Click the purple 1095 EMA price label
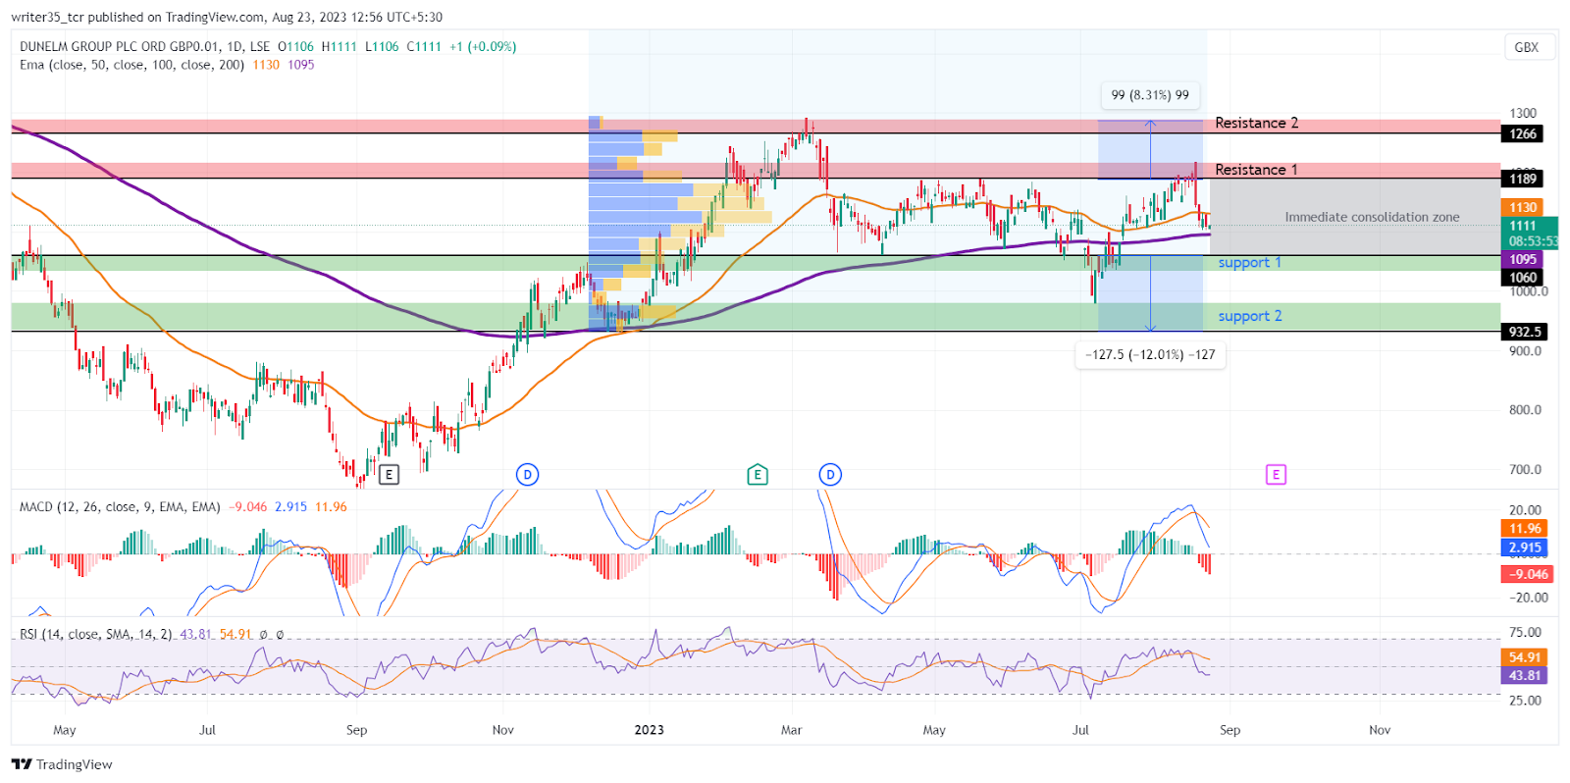1570x783 pixels. coord(1523,259)
